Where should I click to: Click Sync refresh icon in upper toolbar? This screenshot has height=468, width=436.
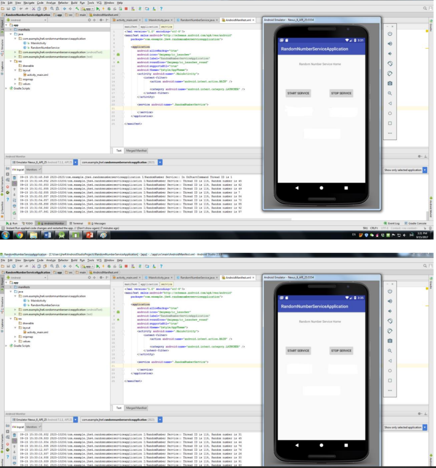pyautogui.click(x=14, y=9)
